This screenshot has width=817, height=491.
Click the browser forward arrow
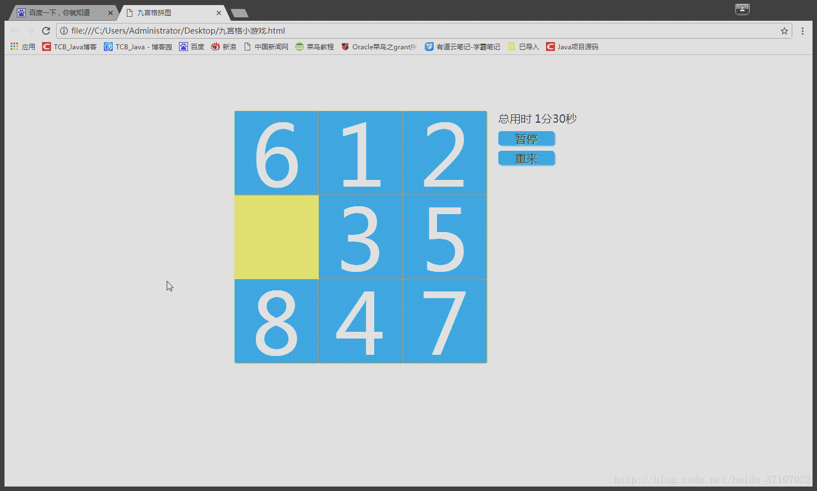pos(30,31)
